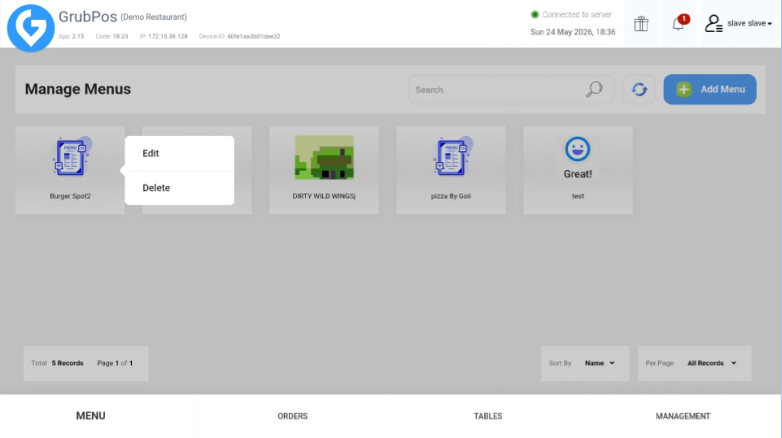Click the Page 1 of 1 text
Screen dimensions: 782x438
point(115,363)
